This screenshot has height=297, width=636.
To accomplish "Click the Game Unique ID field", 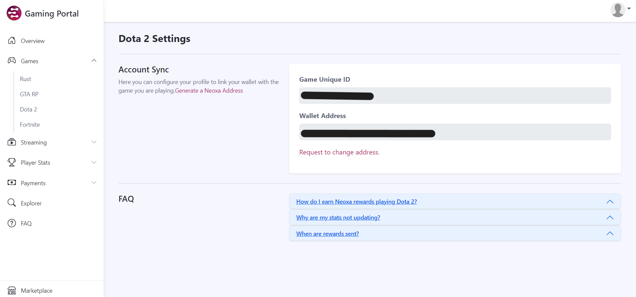I will pos(455,96).
